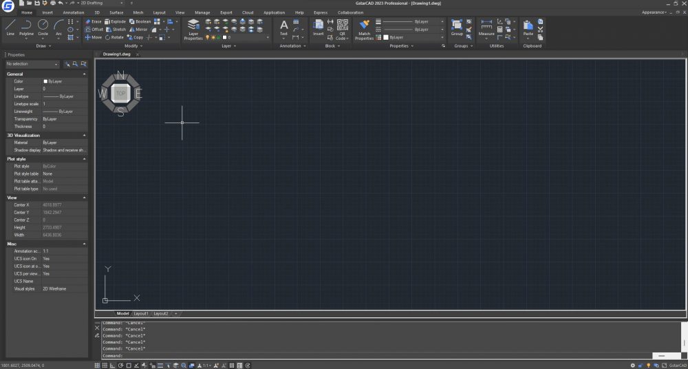Choose the Mirror tool

click(138, 30)
